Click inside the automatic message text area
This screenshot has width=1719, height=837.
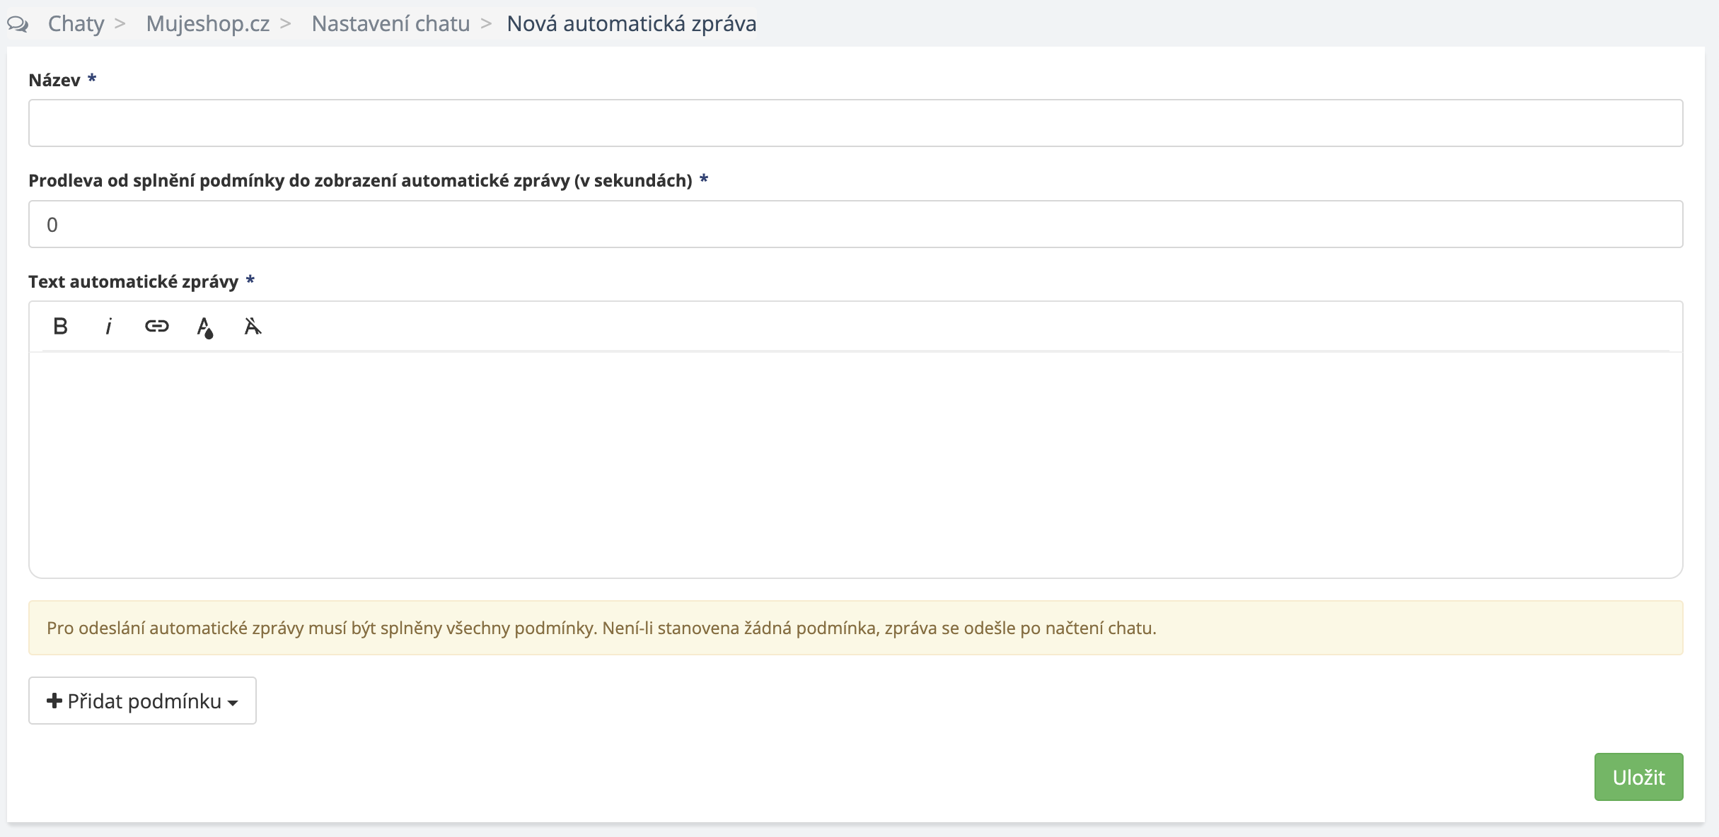(x=855, y=464)
